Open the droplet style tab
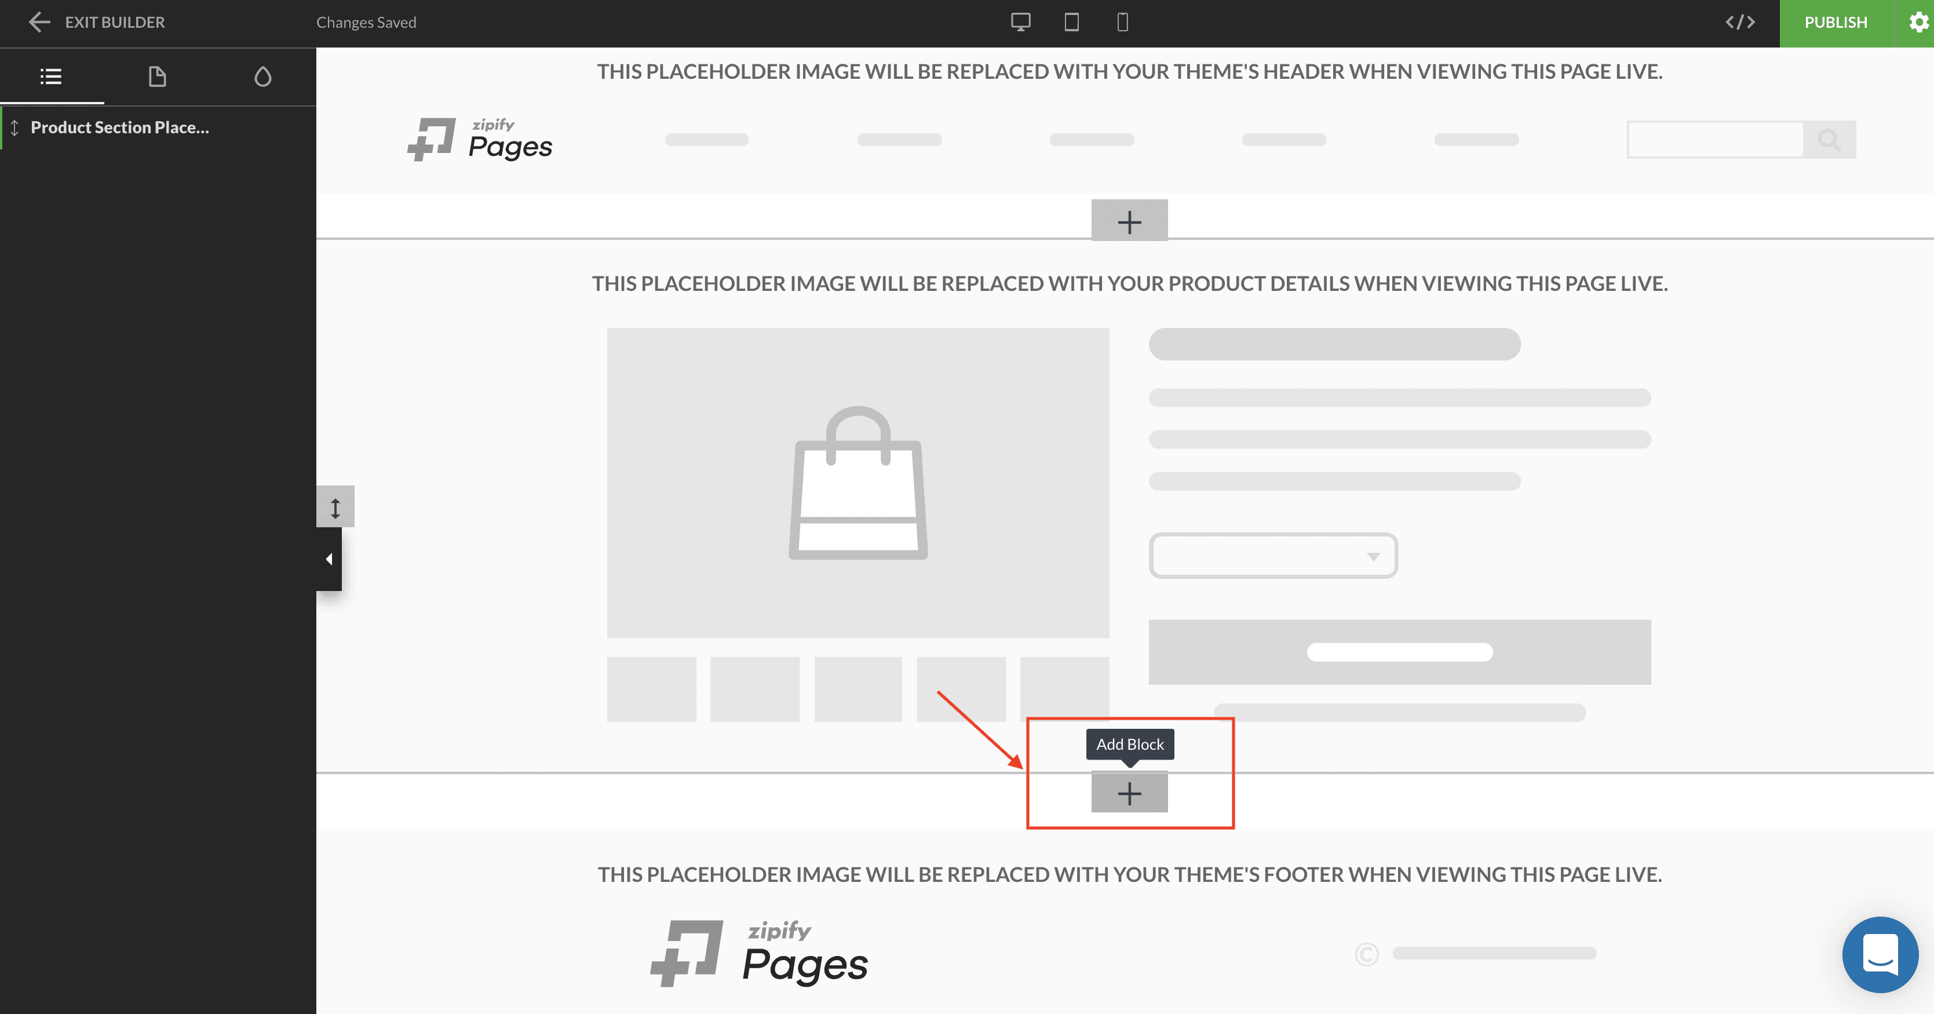1934x1014 pixels. tap(263, 76)
